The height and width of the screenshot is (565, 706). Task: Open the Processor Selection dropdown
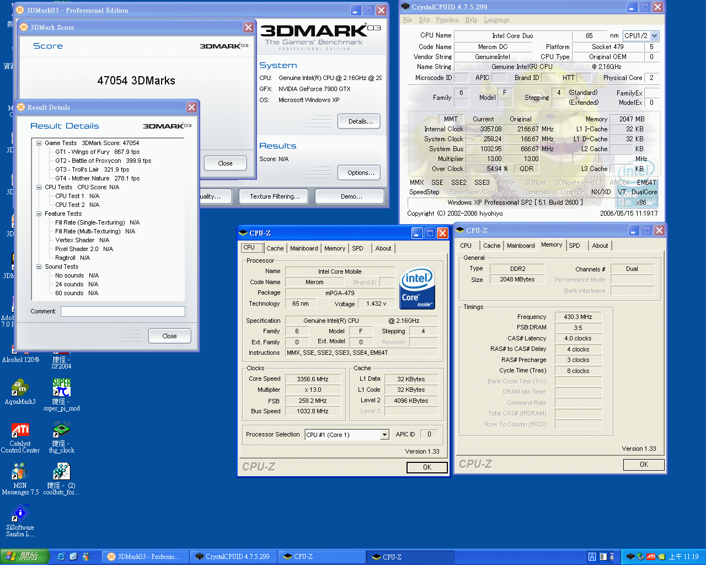[x=384, y=435]
